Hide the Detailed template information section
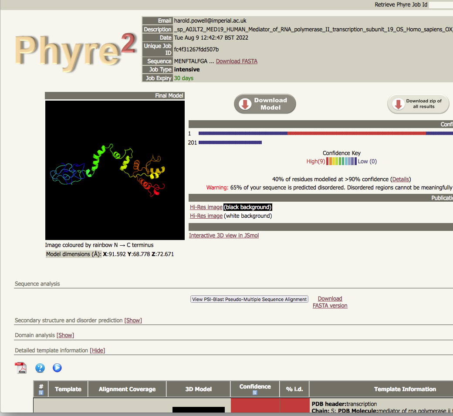The image size is (453, 416). (x=98, y=350)
